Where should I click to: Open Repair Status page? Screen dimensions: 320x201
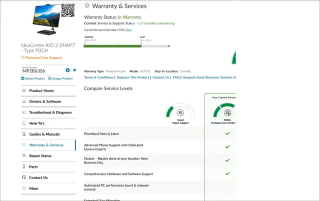(x=48, y=155)
